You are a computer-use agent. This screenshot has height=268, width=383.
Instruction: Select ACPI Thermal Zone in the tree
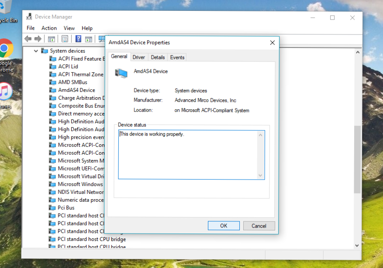(80, 75)
